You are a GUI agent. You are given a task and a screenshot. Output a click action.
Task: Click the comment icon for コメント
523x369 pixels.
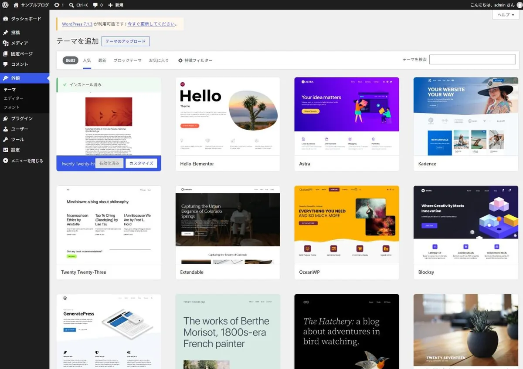pos(6,64)
